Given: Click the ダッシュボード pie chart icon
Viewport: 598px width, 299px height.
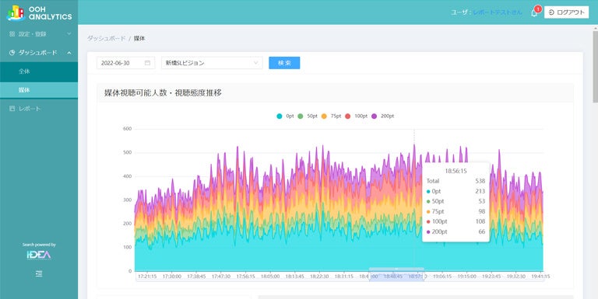Looking at the screenshot, I should point(12,53).
